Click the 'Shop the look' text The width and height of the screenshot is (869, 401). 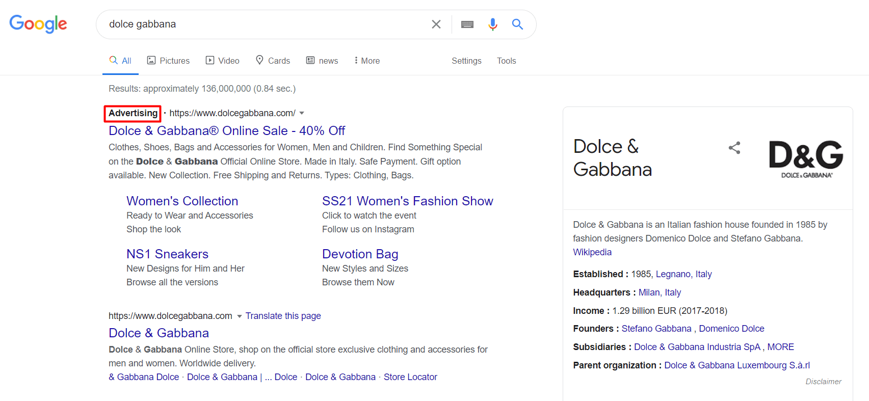[x=153, y=229]
